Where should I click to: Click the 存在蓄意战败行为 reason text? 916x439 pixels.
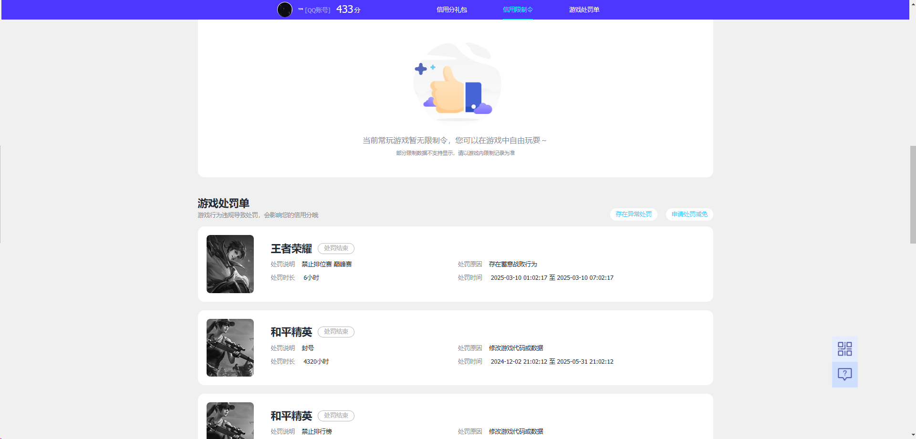(513, 264)
